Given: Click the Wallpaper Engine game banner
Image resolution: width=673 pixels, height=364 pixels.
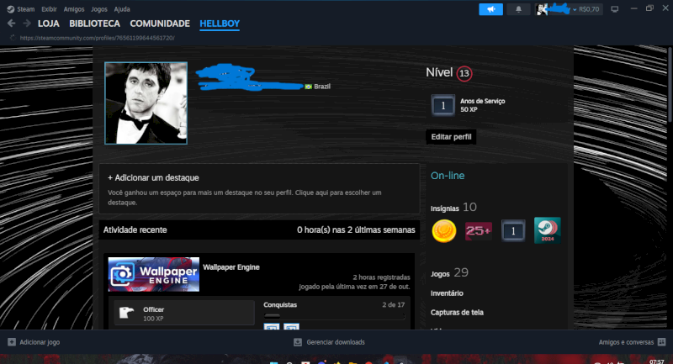Looking at the screenshot, I should pyautogui.click(x=154, y=275).
